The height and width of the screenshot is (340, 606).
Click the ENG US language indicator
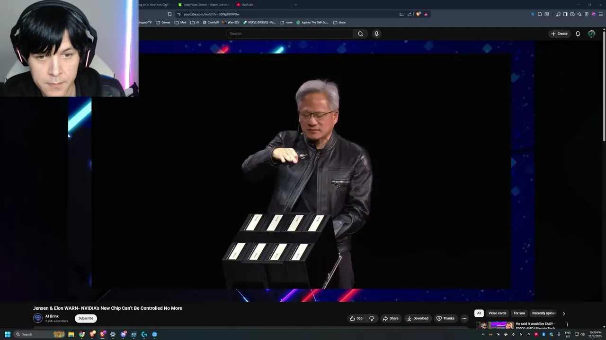(568, 334)
